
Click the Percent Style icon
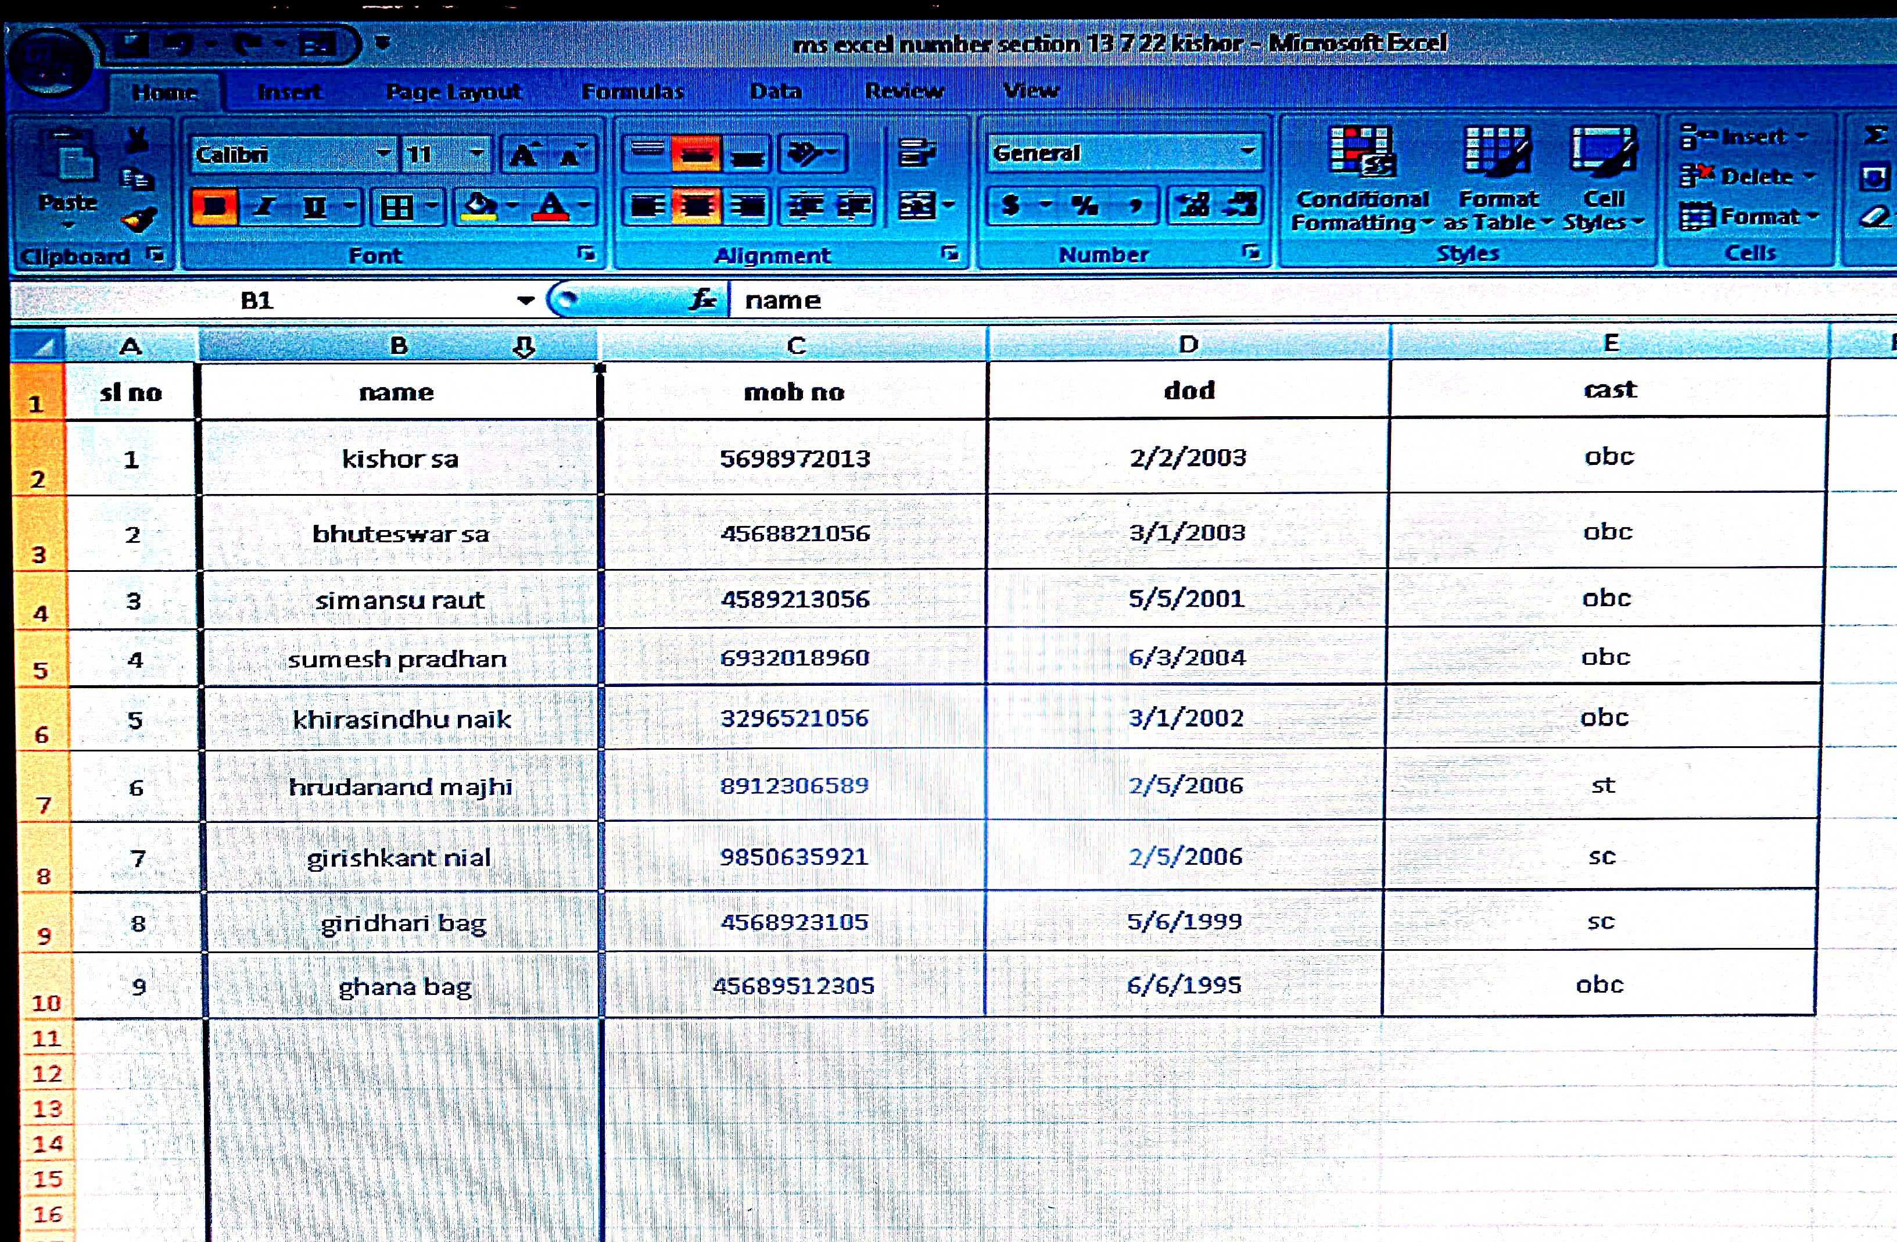[1084, 206]
